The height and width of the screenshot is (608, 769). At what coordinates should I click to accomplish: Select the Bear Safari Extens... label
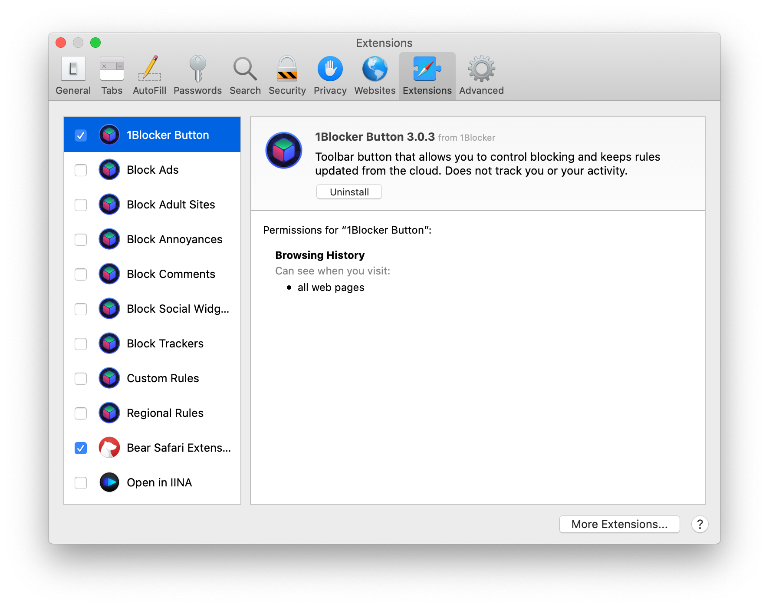[179, 448]
